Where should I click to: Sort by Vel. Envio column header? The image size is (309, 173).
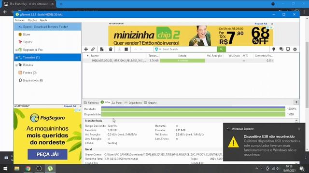234,56
